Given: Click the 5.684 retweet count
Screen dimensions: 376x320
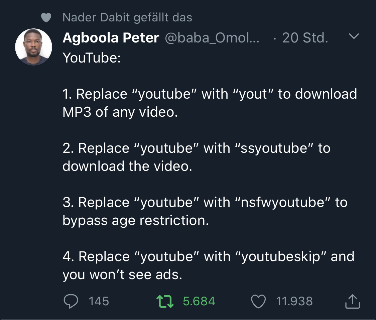Looking at the screenshot, I should pyautogui.click(x=199, y=301).
